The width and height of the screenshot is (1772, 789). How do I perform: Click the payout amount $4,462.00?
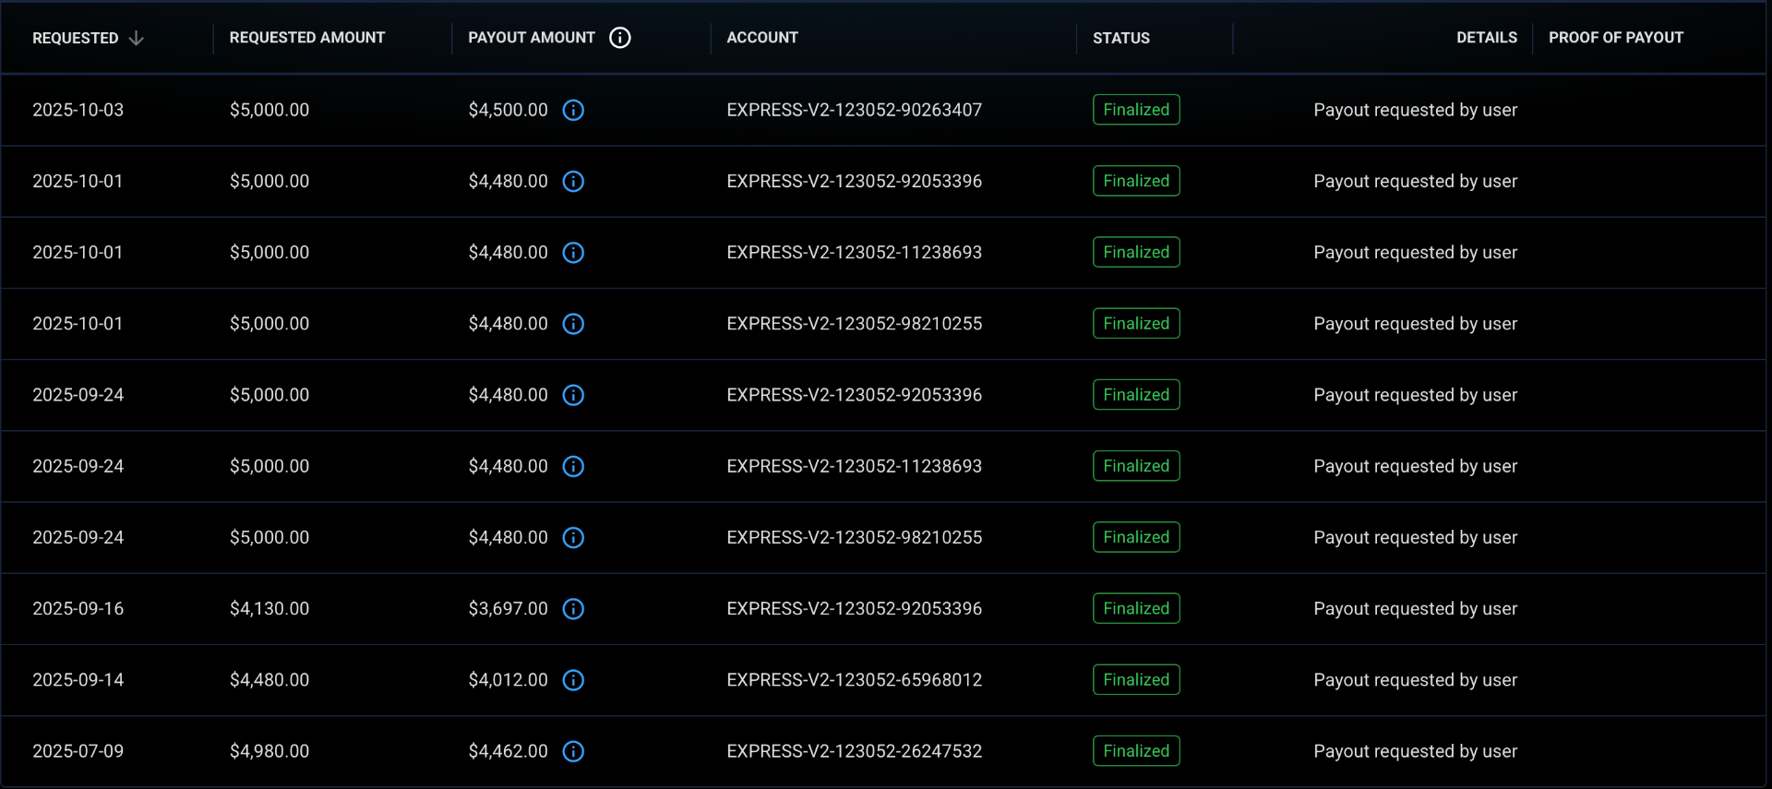coord(509,751)
